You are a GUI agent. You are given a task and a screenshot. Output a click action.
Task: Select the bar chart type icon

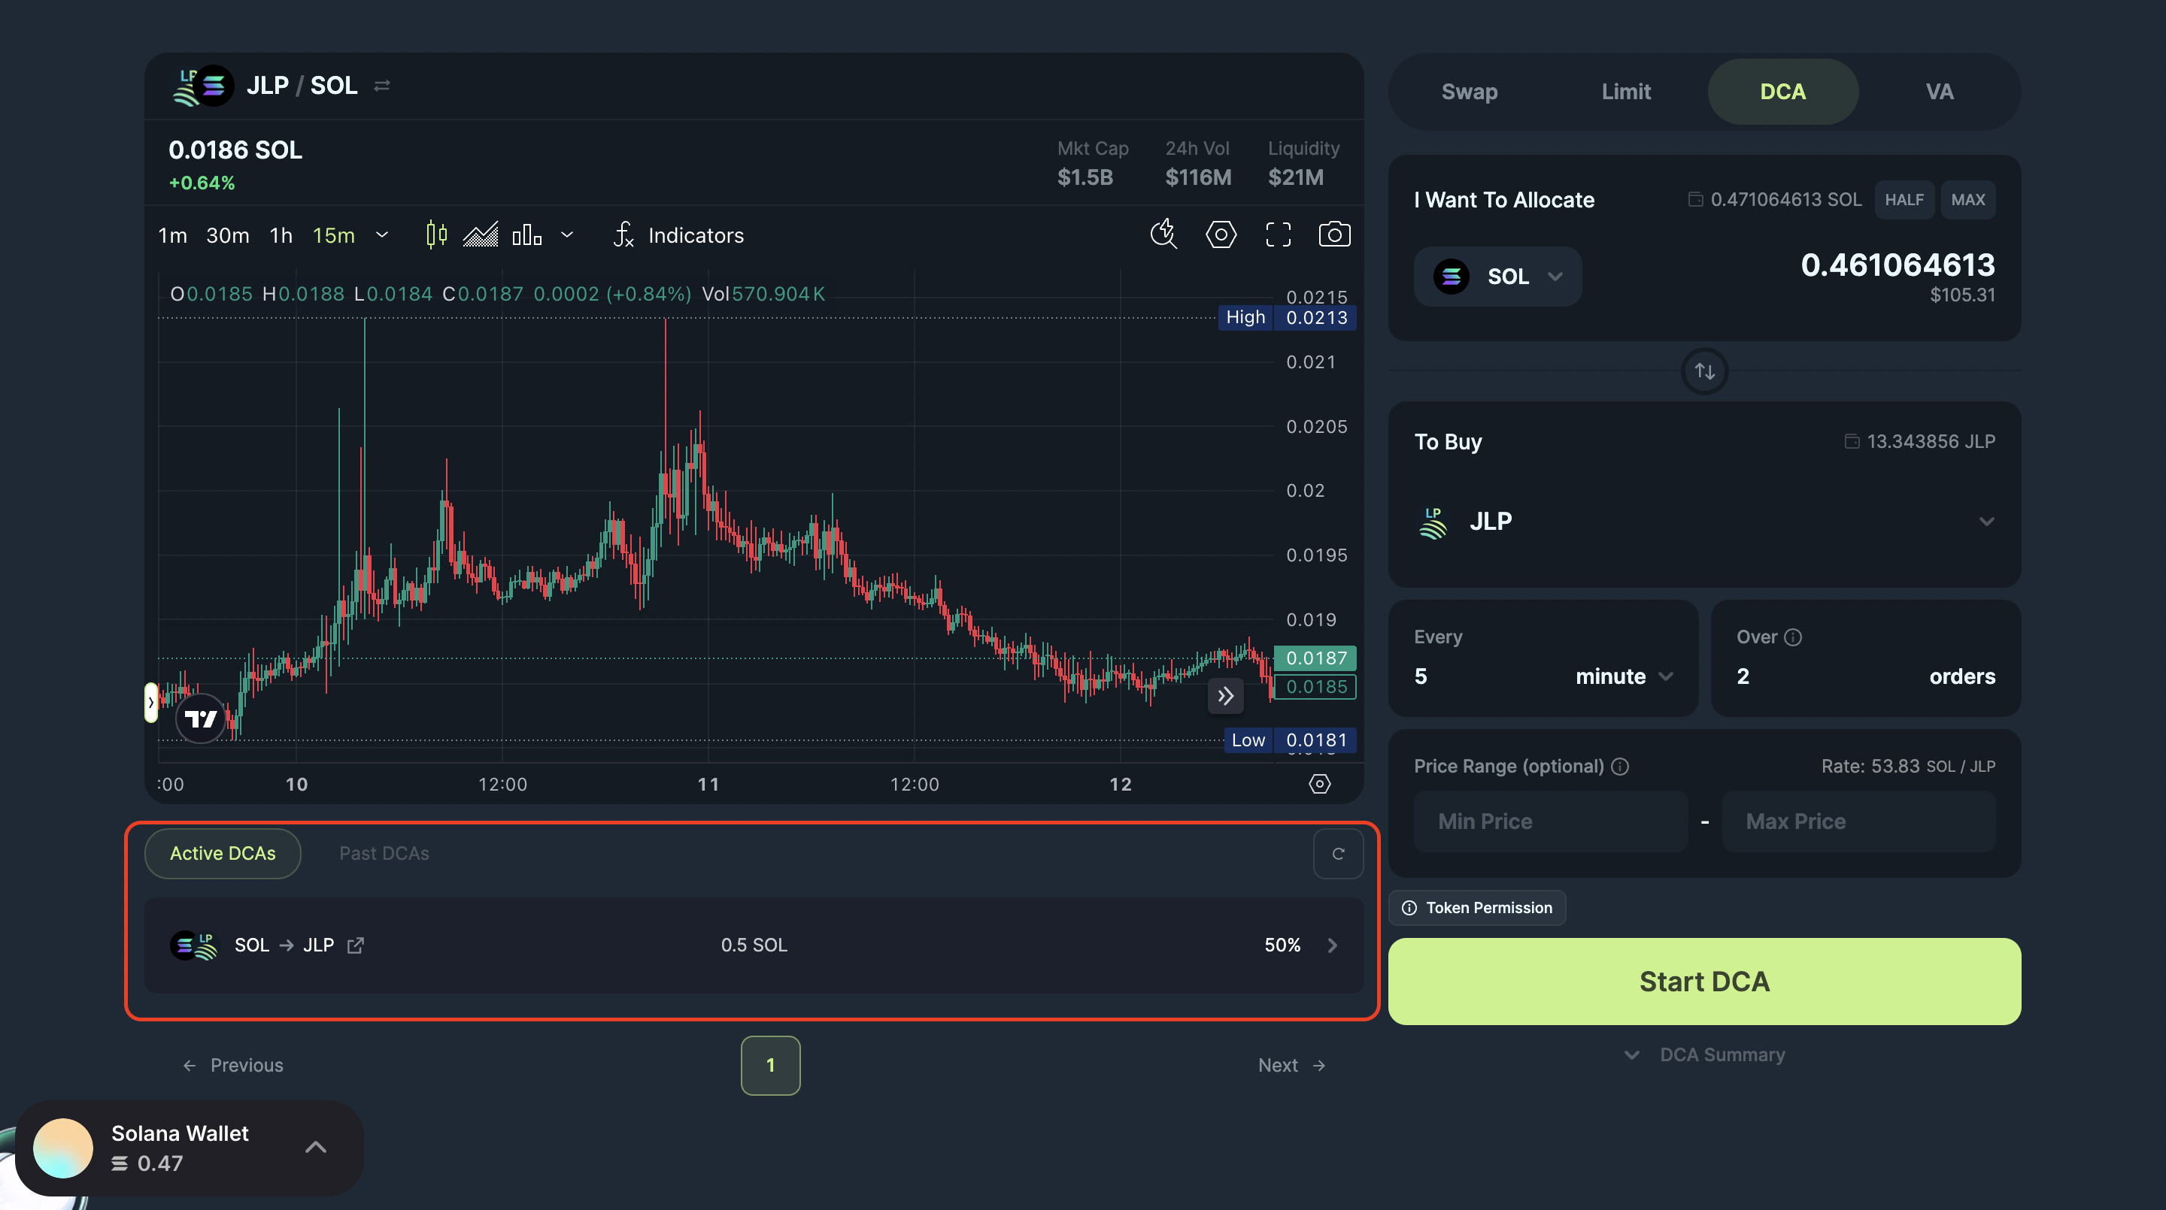(x=527, y=234)
